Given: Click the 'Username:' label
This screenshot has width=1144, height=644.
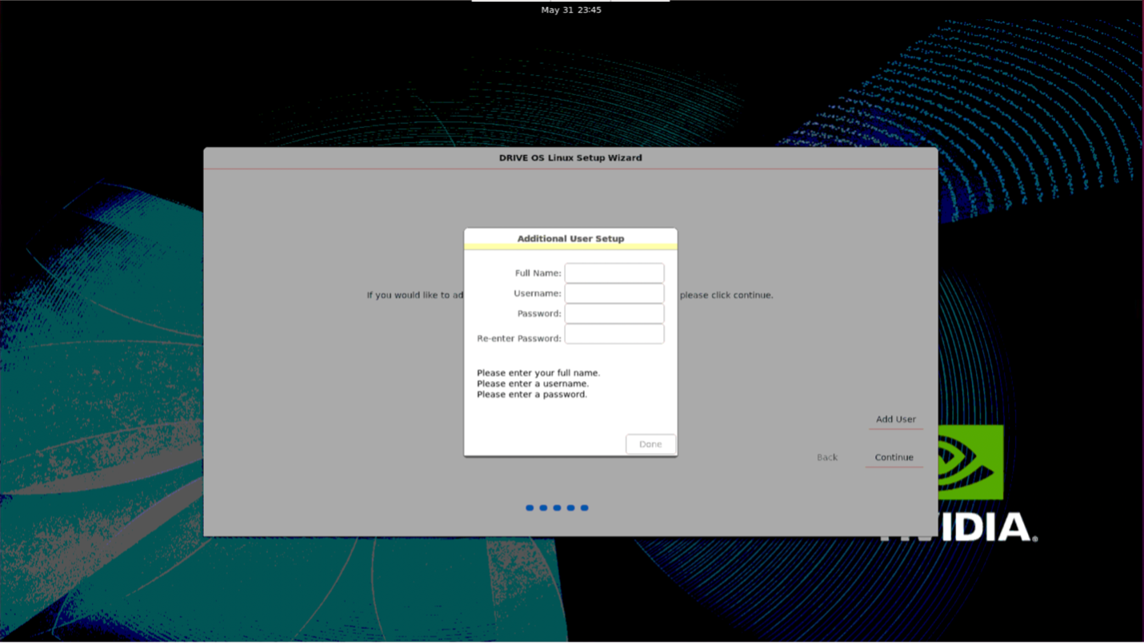Looking at the screenshot, I should [538, 293].
